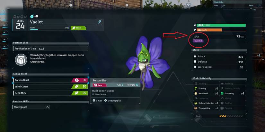This screenshot has height=132, width=265.
Task: Click the Medicine Production icon
Action: 196,103
